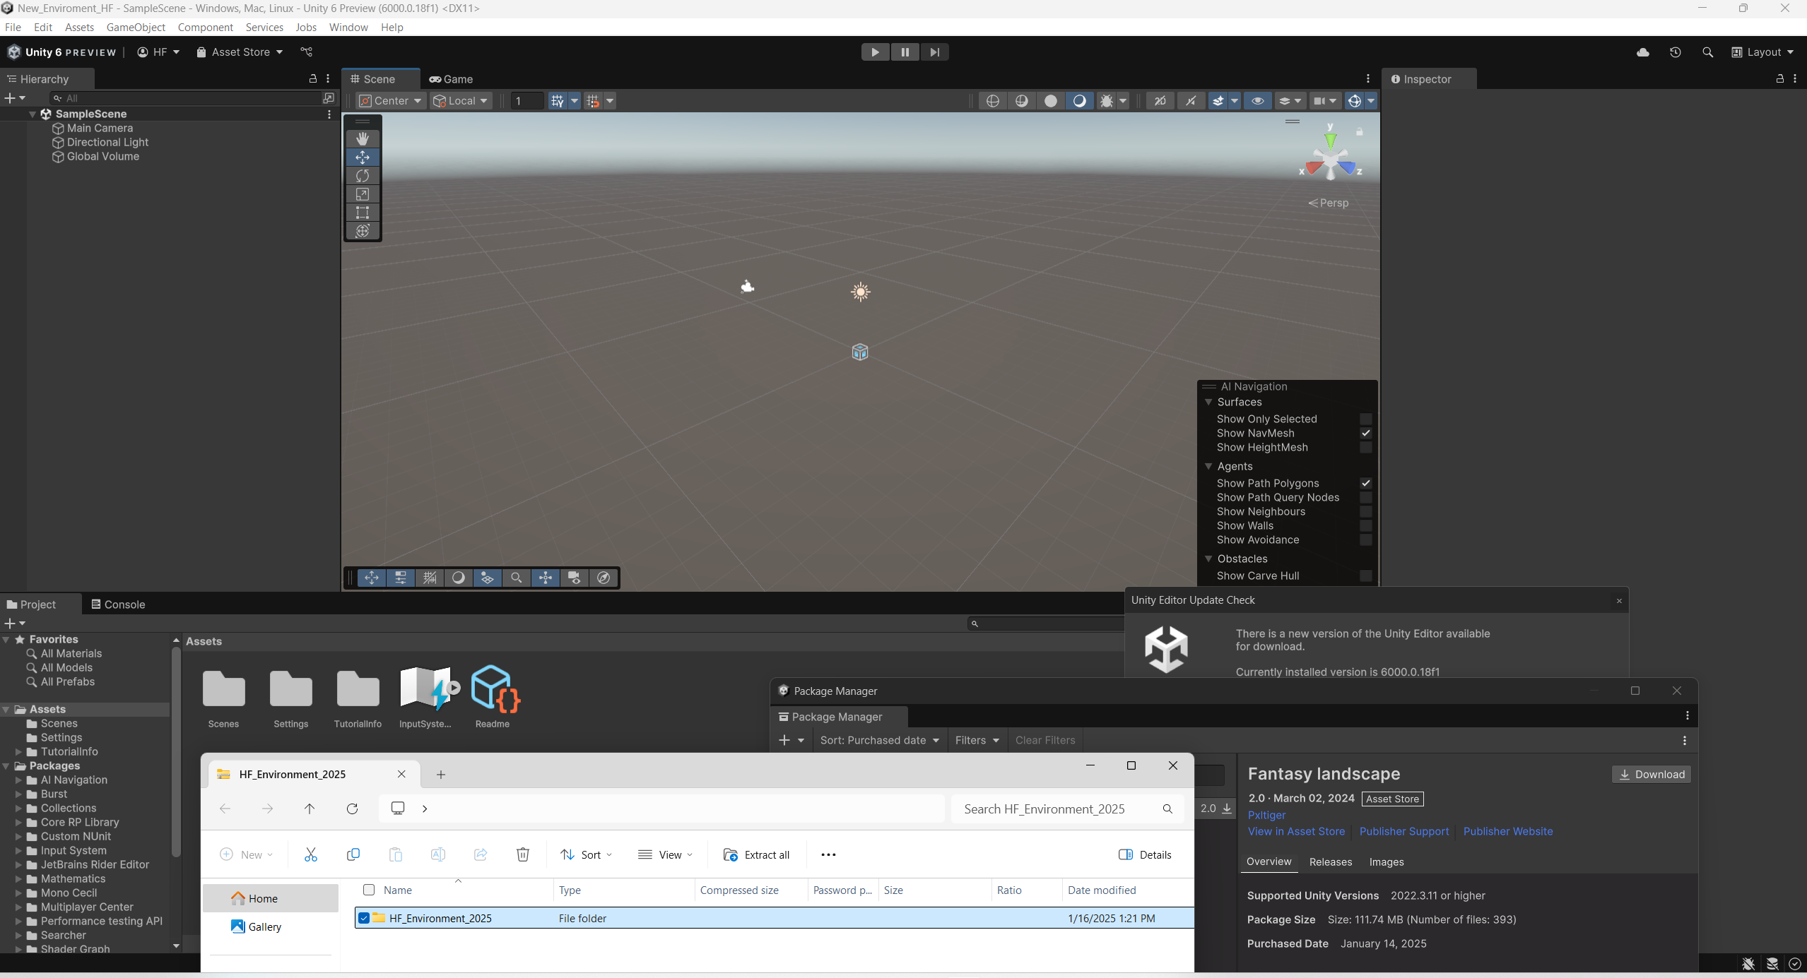Select the Rect transform tool
Screen dimensions: 1807x978
tap(363, 213)
